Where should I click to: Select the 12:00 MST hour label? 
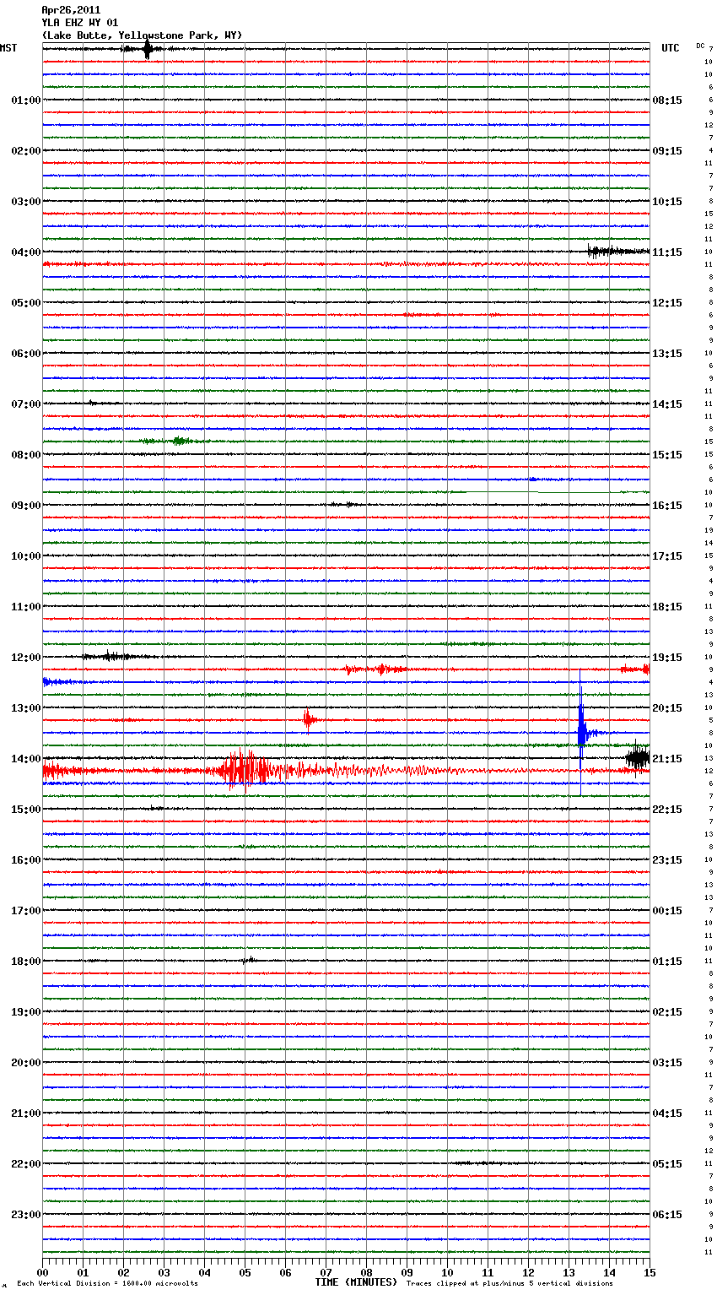coord(25,658)
